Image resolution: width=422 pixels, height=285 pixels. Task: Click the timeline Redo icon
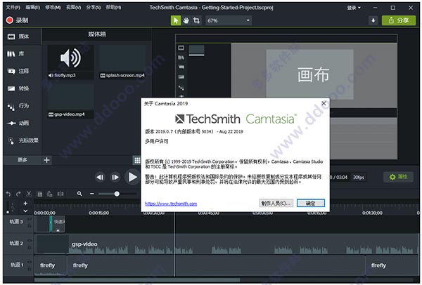point(18,194)
